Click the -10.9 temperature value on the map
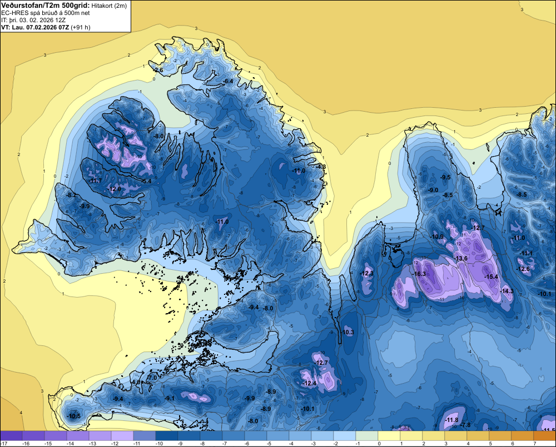Image resolution: width=556 pixels, height=447 pixels. (437, 237)
